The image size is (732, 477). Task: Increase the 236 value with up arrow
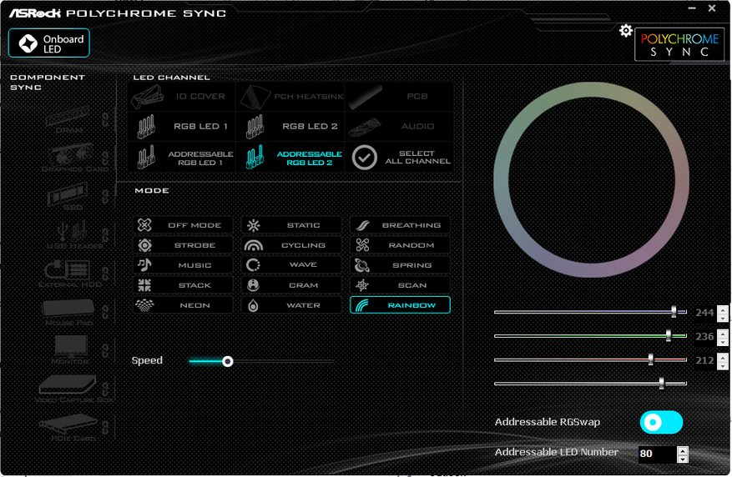click(x=723, y=333)
